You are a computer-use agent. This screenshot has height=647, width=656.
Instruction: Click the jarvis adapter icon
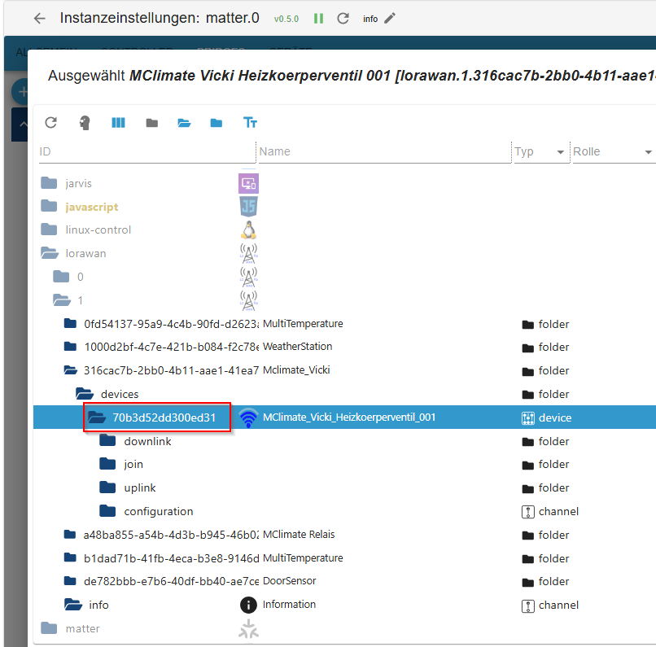coord(248,183)
